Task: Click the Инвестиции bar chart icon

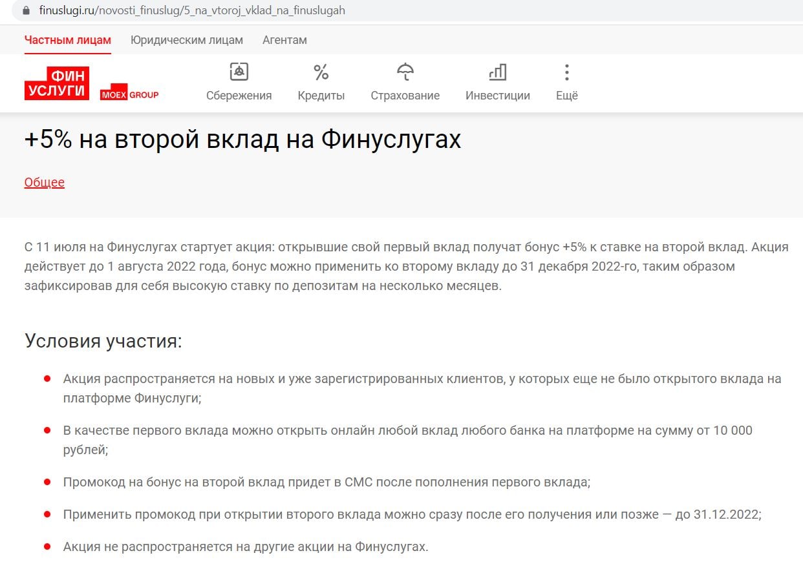Action: coord(497,72)
